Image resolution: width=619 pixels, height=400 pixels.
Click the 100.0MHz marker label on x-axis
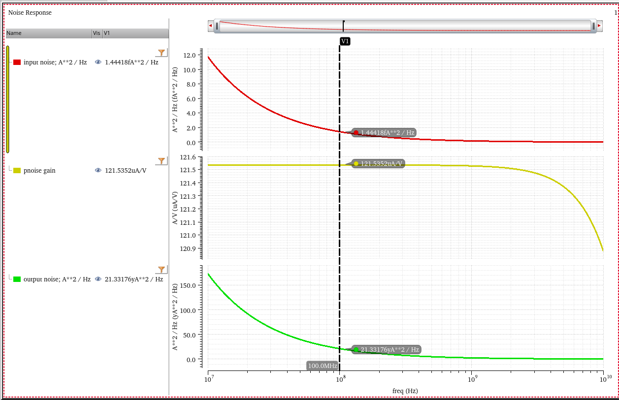pos(323,366)
